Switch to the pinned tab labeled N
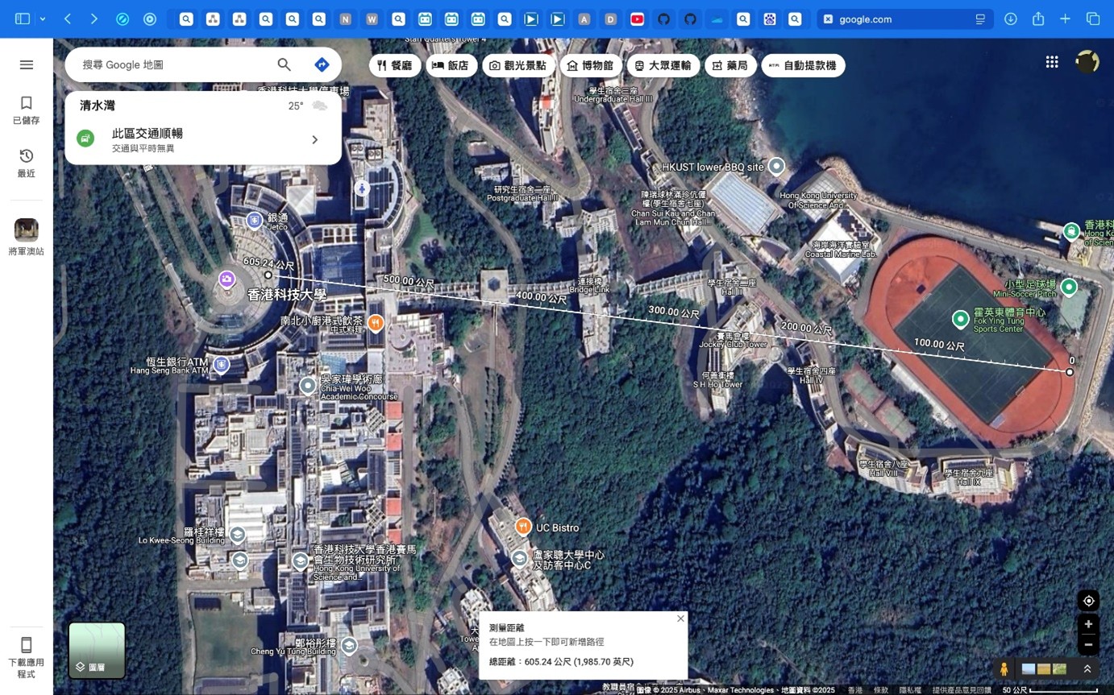Viewport: 1114px width, 695px height. (346, 19)
